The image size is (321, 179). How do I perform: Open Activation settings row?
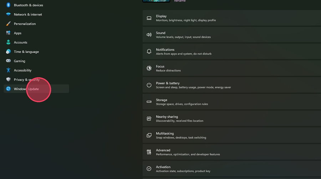pyautogui.click(x=232, y=169)
